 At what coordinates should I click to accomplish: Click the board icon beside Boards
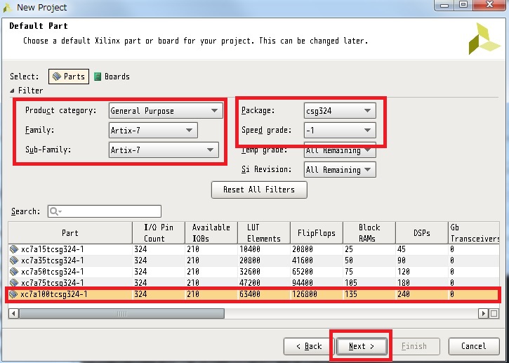(98, 77)
